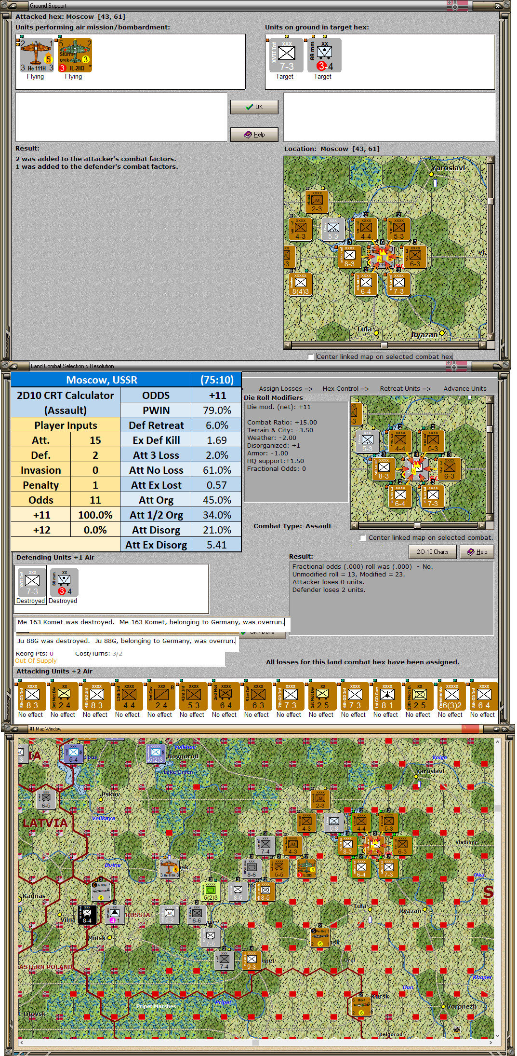Select the IL-2M3 Sturmovik air unit
The width and height of the screenshot is (517, 1056).
(x=75, y=55)
